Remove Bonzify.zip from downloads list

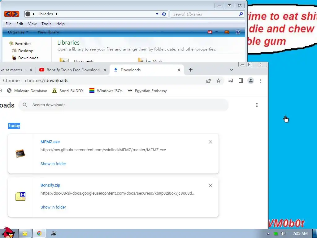[211, 185]
